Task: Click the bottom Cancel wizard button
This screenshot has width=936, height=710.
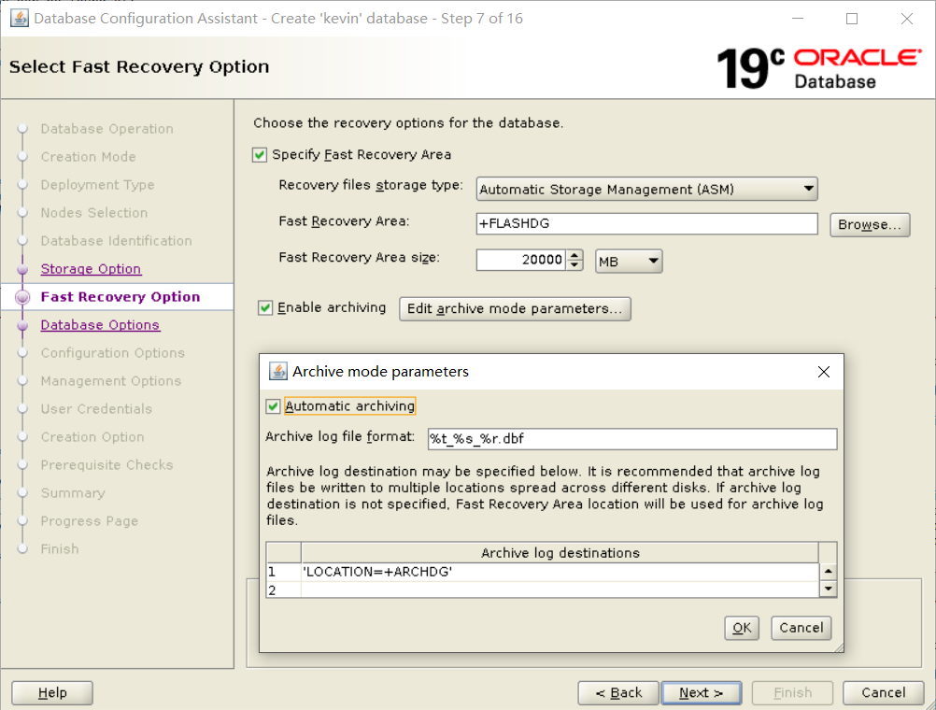Action: pyautogui.click(x=884, y=692)
